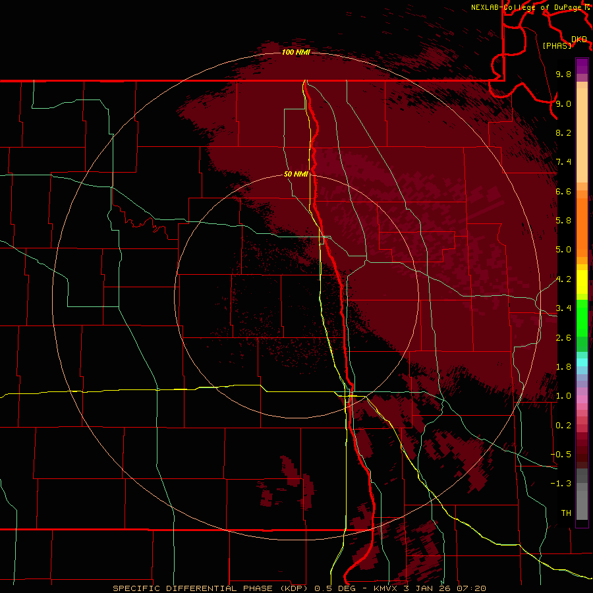This screenshot has width=593, height=593.
Task: Click the [PHAS] units label
Action: 557,45
